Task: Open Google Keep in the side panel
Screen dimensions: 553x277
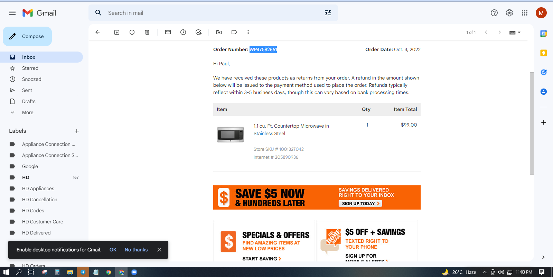Action: click(544, 53)
